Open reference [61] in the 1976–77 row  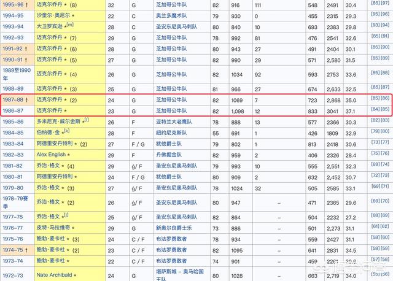point(375,226)
